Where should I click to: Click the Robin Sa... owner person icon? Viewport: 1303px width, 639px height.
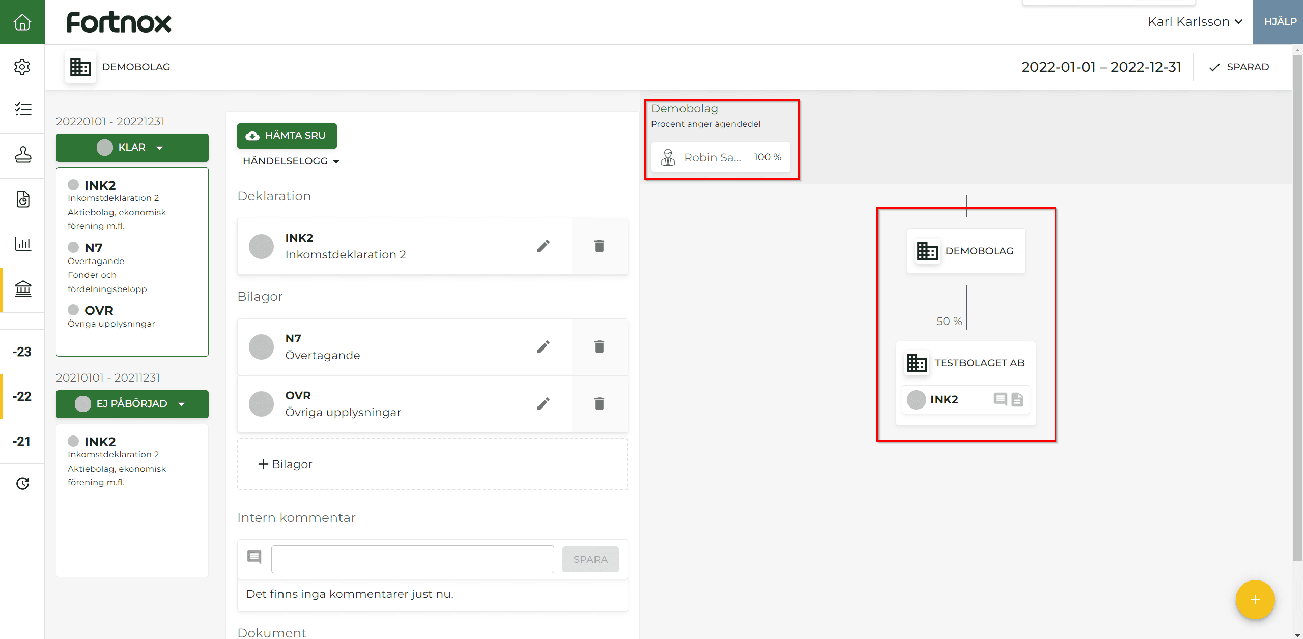pyautogui.click(x=668, y=157)
